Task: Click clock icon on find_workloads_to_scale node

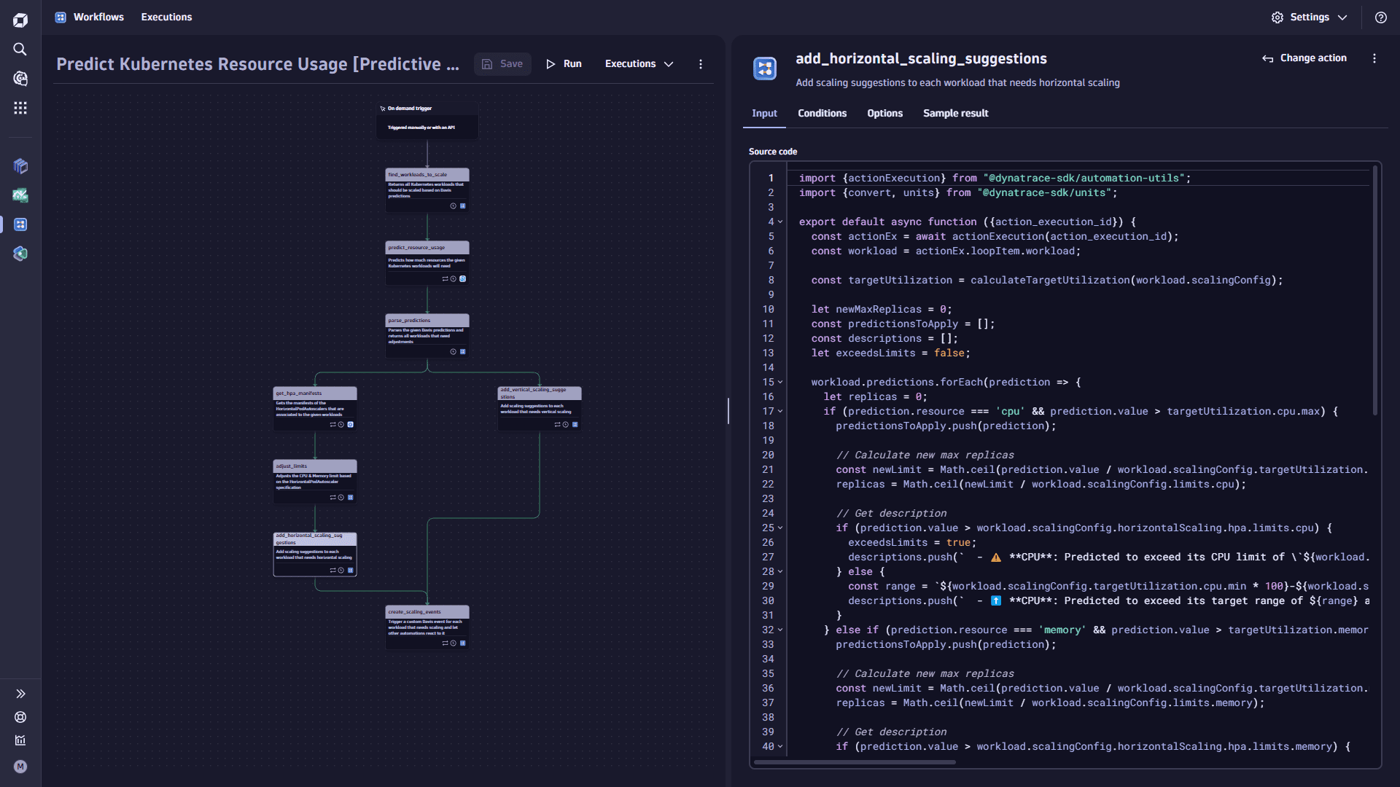Action: click(453, 206)
